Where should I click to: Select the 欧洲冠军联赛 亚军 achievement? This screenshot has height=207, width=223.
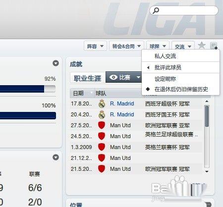pos(167,125)
